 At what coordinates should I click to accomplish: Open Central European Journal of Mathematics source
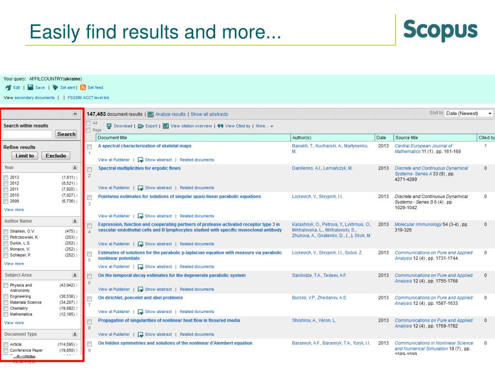click(423, 149)
